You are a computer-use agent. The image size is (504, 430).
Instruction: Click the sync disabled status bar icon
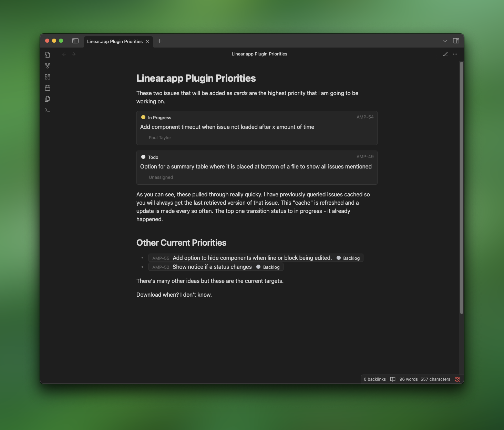point(457,379)
